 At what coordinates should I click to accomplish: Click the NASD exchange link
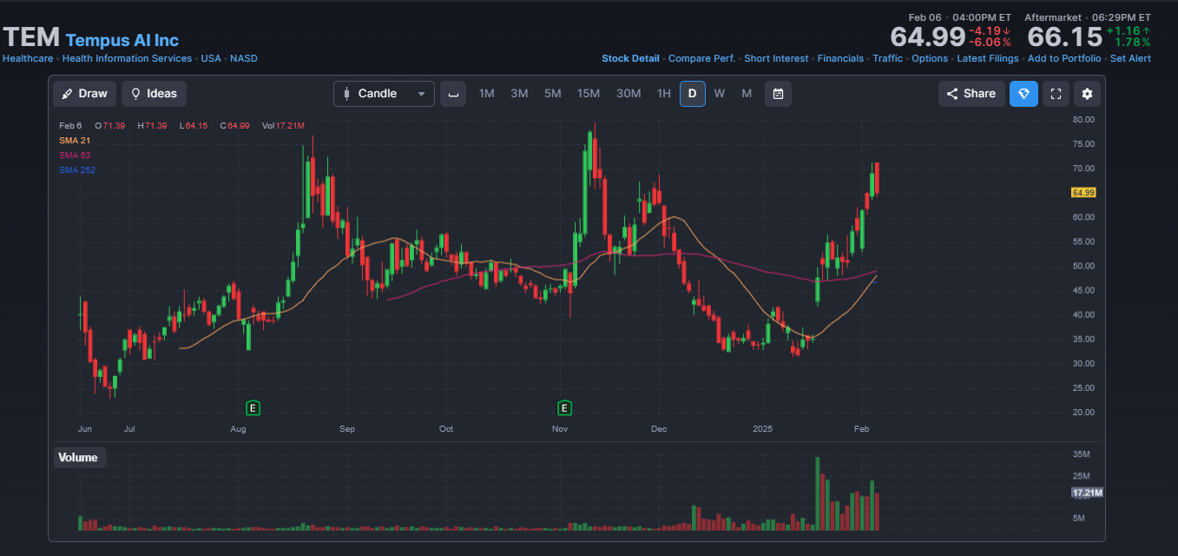244,58
